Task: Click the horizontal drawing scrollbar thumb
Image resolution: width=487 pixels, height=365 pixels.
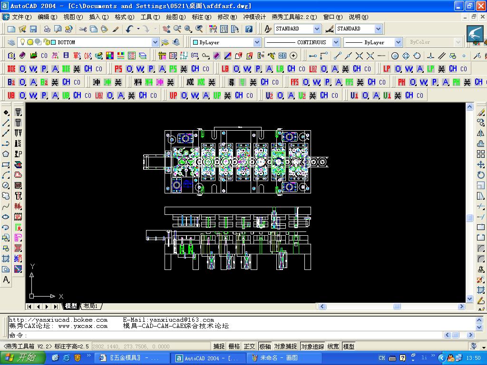Action: pos(397,307)
